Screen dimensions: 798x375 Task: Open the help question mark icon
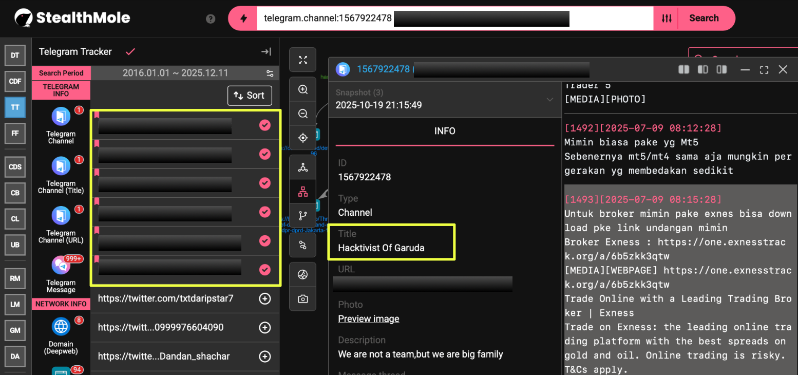(211, 18)
